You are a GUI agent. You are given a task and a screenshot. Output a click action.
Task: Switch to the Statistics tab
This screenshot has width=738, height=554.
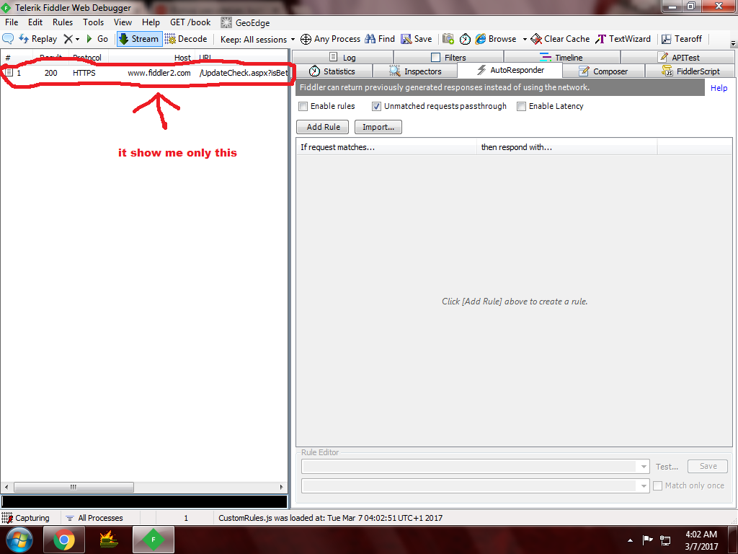click(x=332, y=71)
